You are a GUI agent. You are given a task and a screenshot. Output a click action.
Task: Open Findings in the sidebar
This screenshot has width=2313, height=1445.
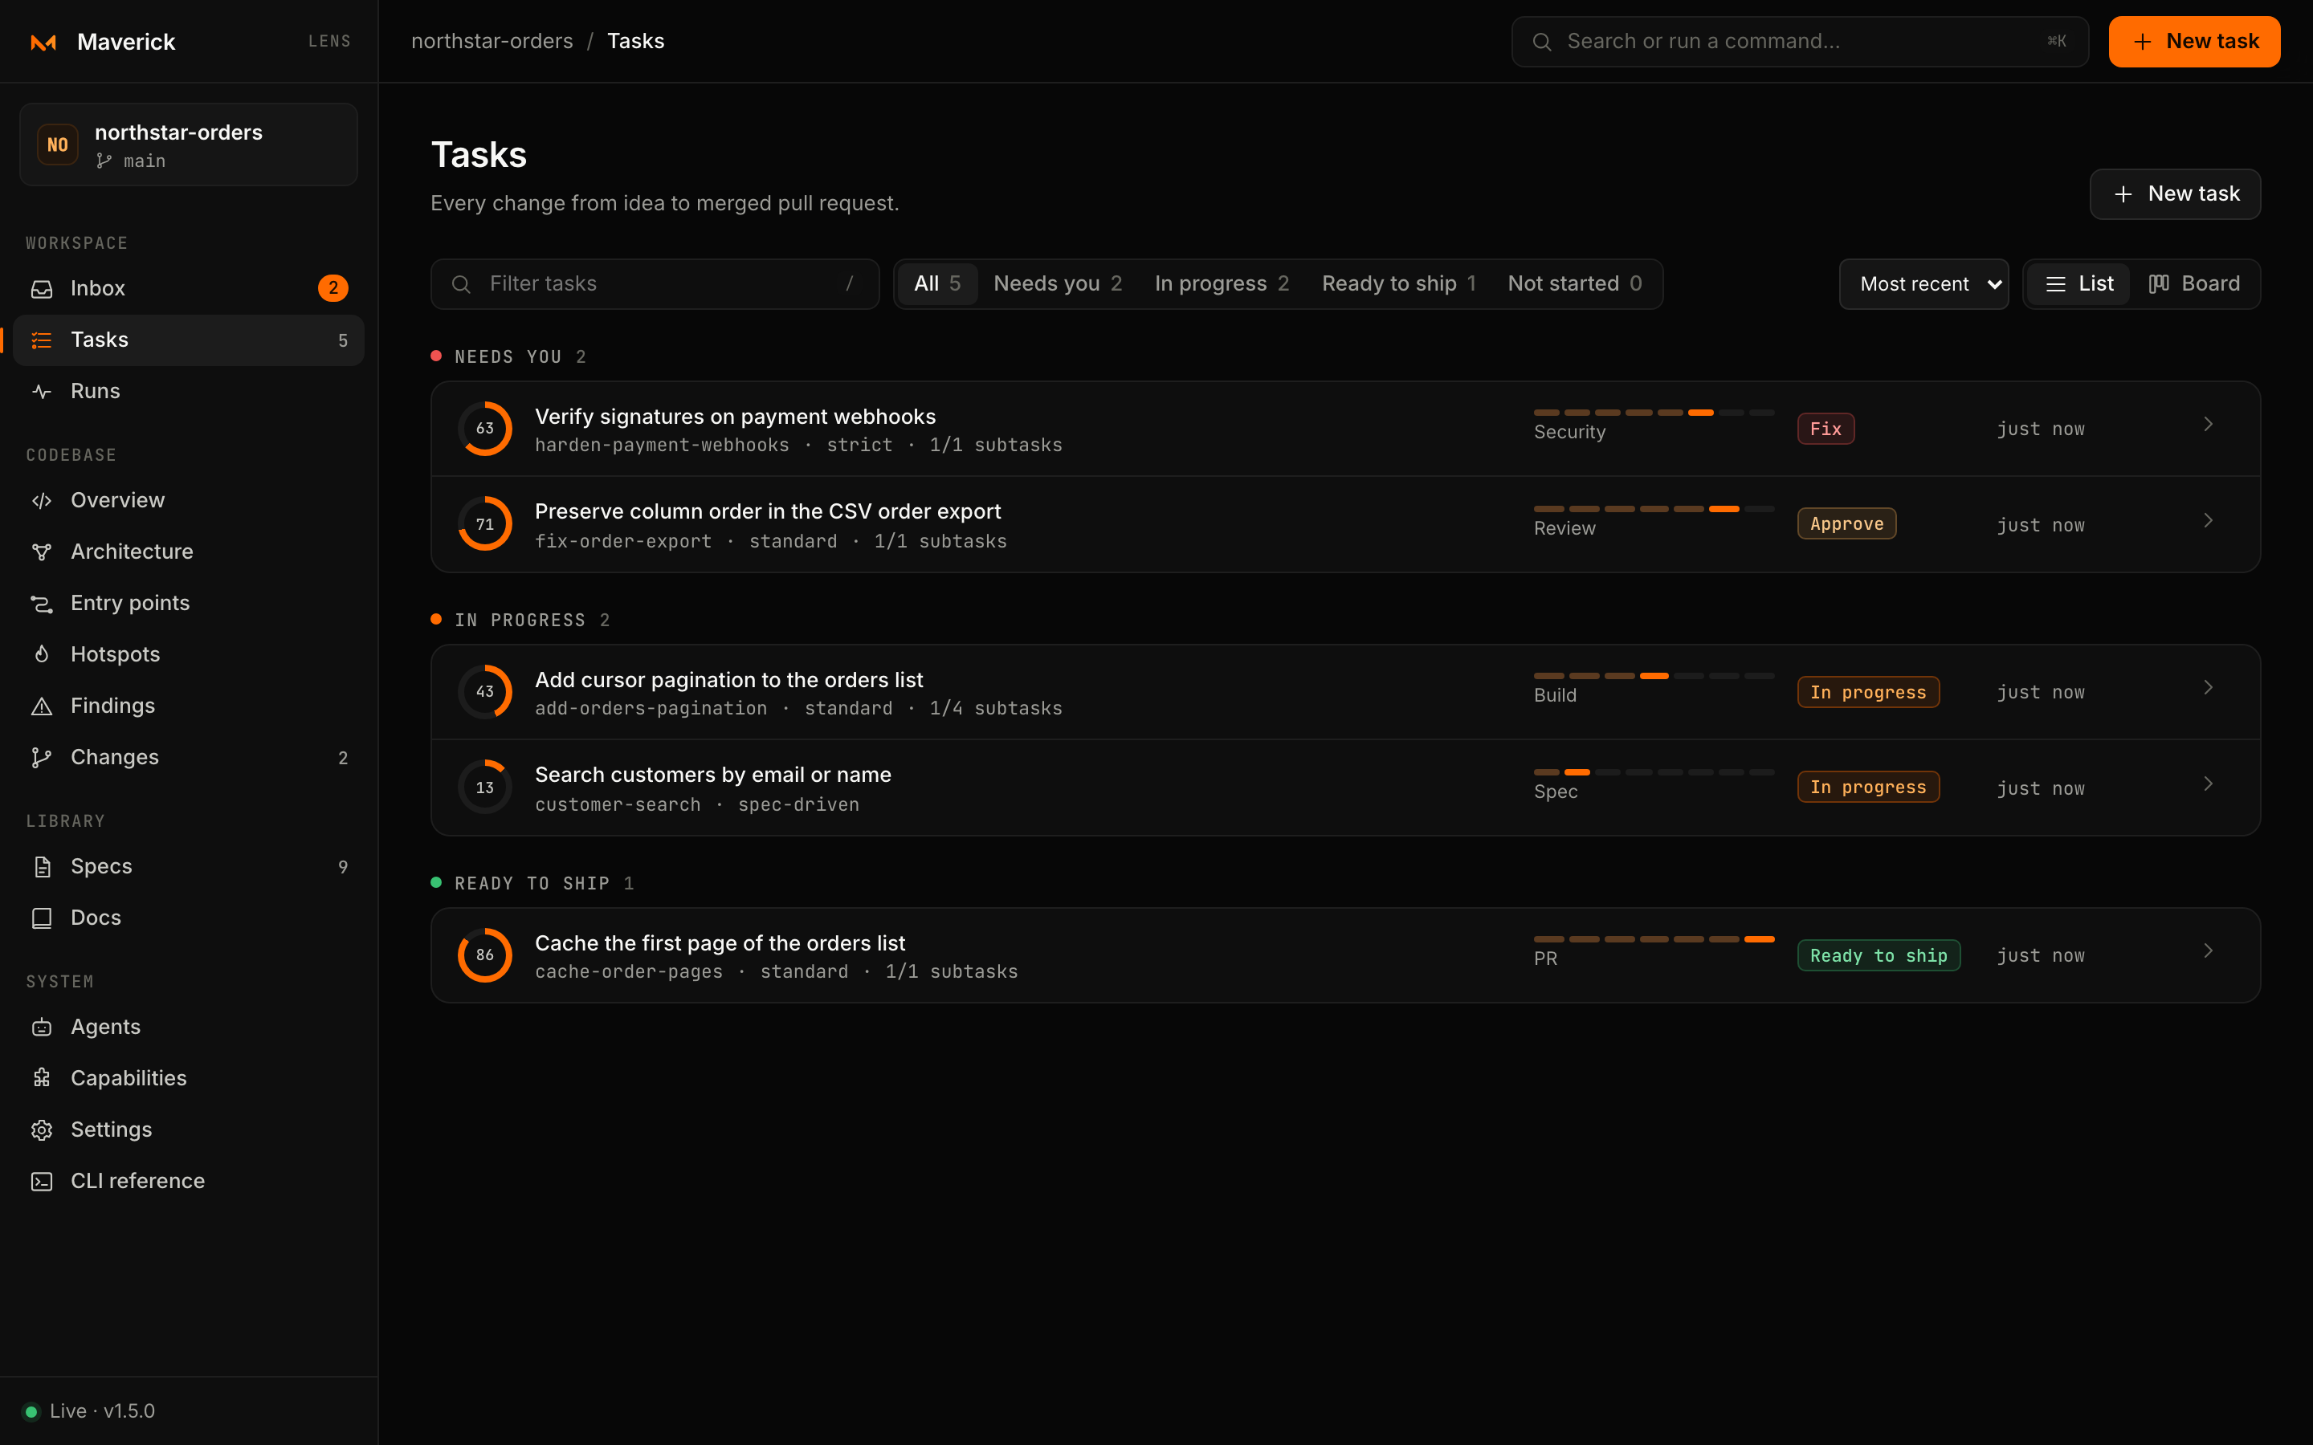tap(188, 706)
